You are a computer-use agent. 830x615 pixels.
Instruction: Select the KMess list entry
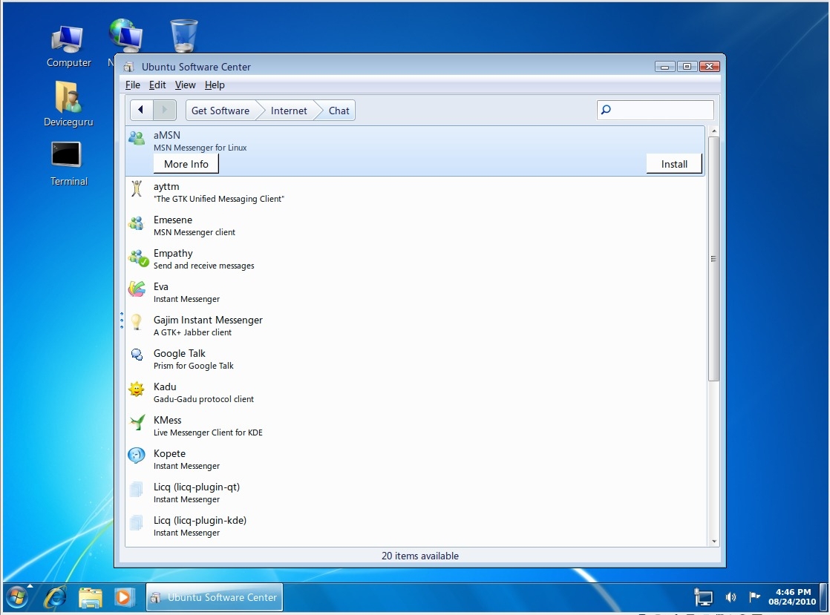[x=415, y=426]
